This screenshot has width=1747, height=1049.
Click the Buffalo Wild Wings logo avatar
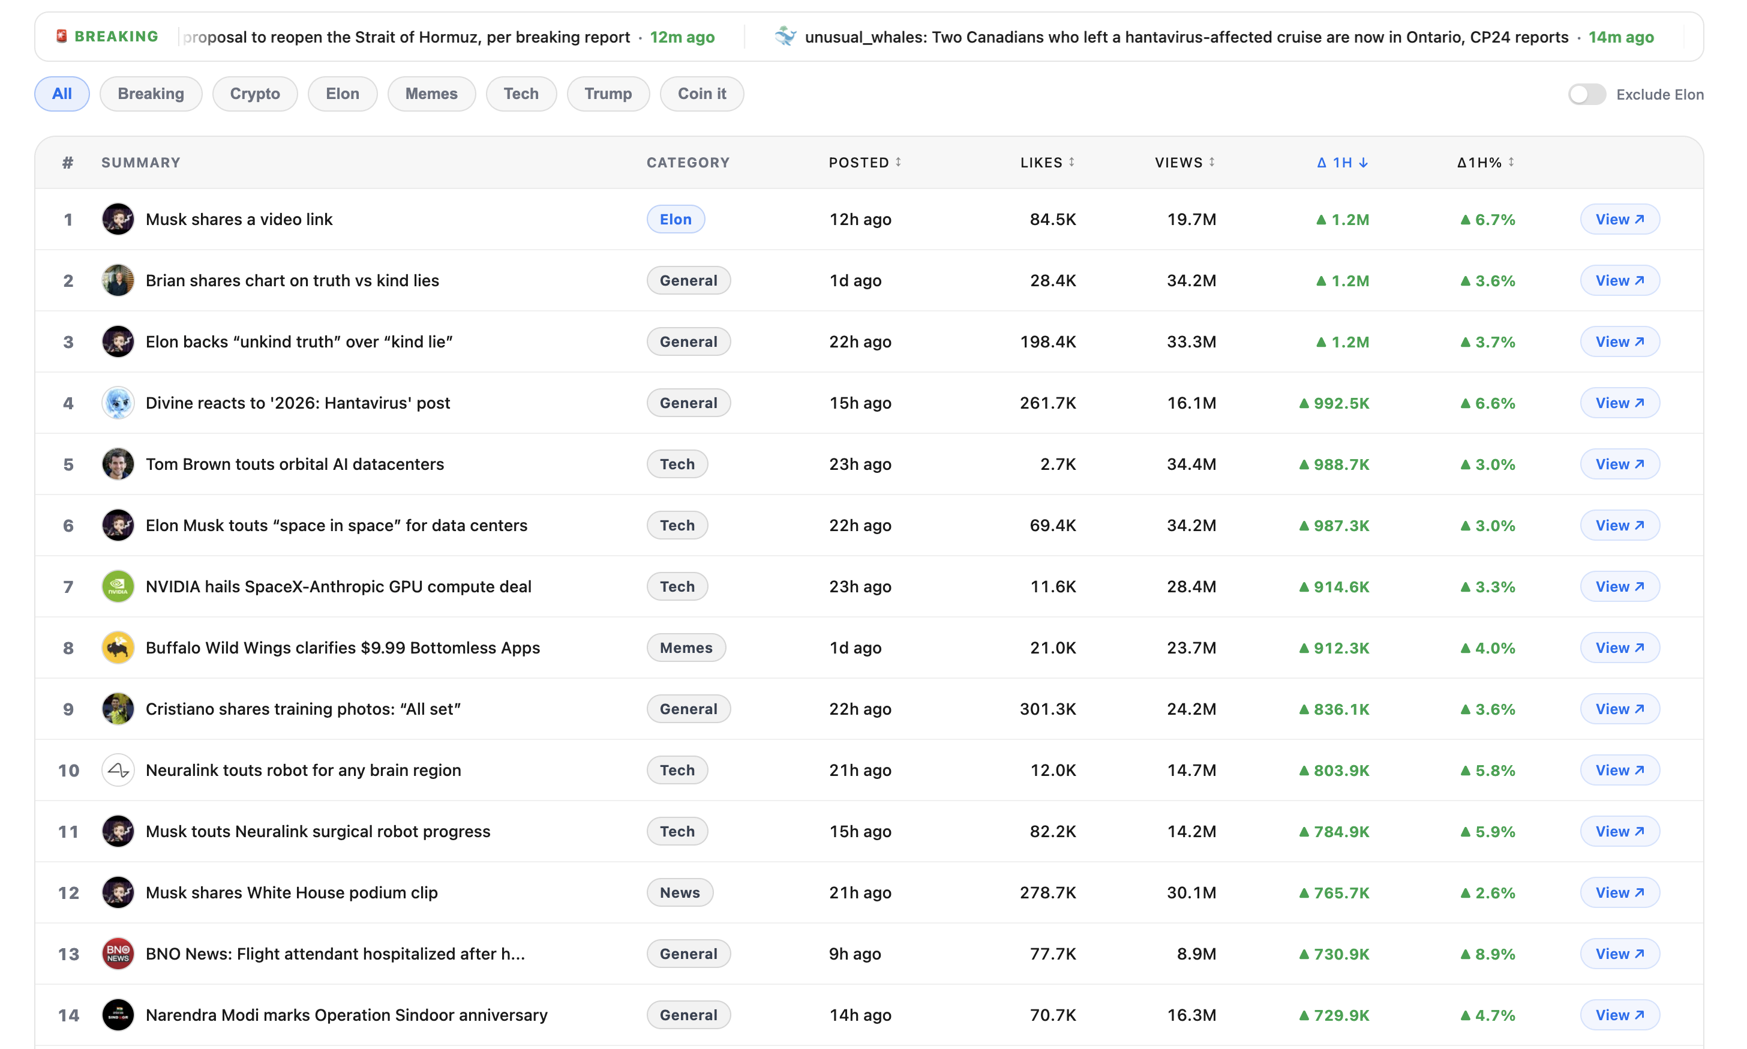118,648
